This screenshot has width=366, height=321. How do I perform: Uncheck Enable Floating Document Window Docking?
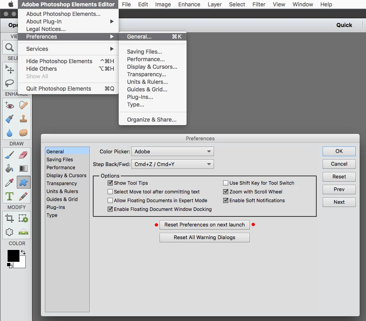click(110, 209)
